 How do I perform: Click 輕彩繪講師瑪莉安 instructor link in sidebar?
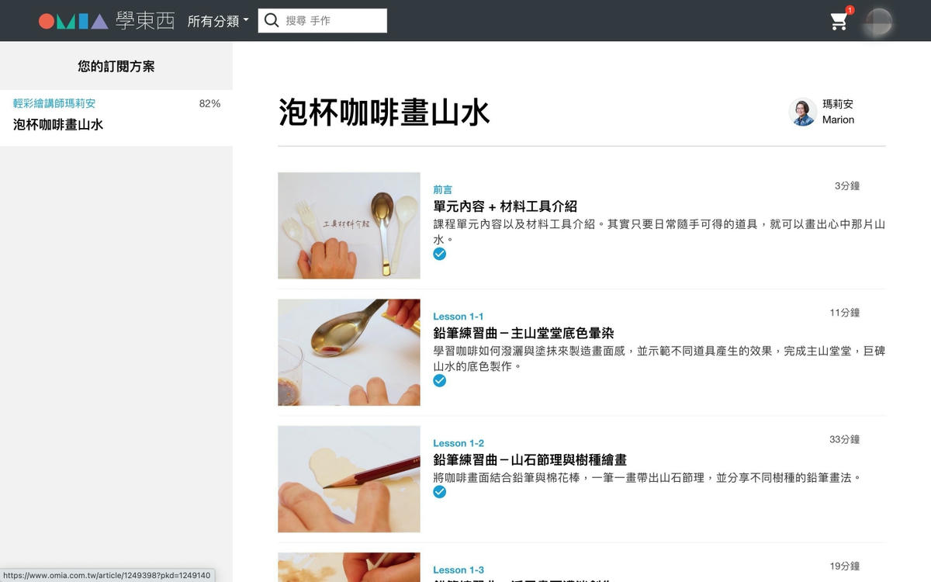coord(54,103)
